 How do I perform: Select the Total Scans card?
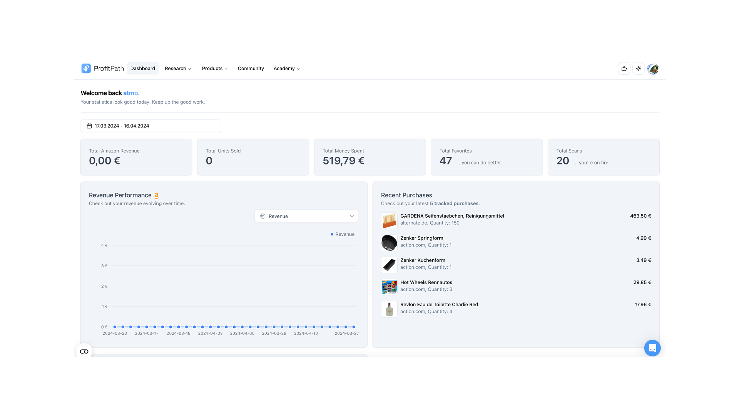(x=604, y=157)
